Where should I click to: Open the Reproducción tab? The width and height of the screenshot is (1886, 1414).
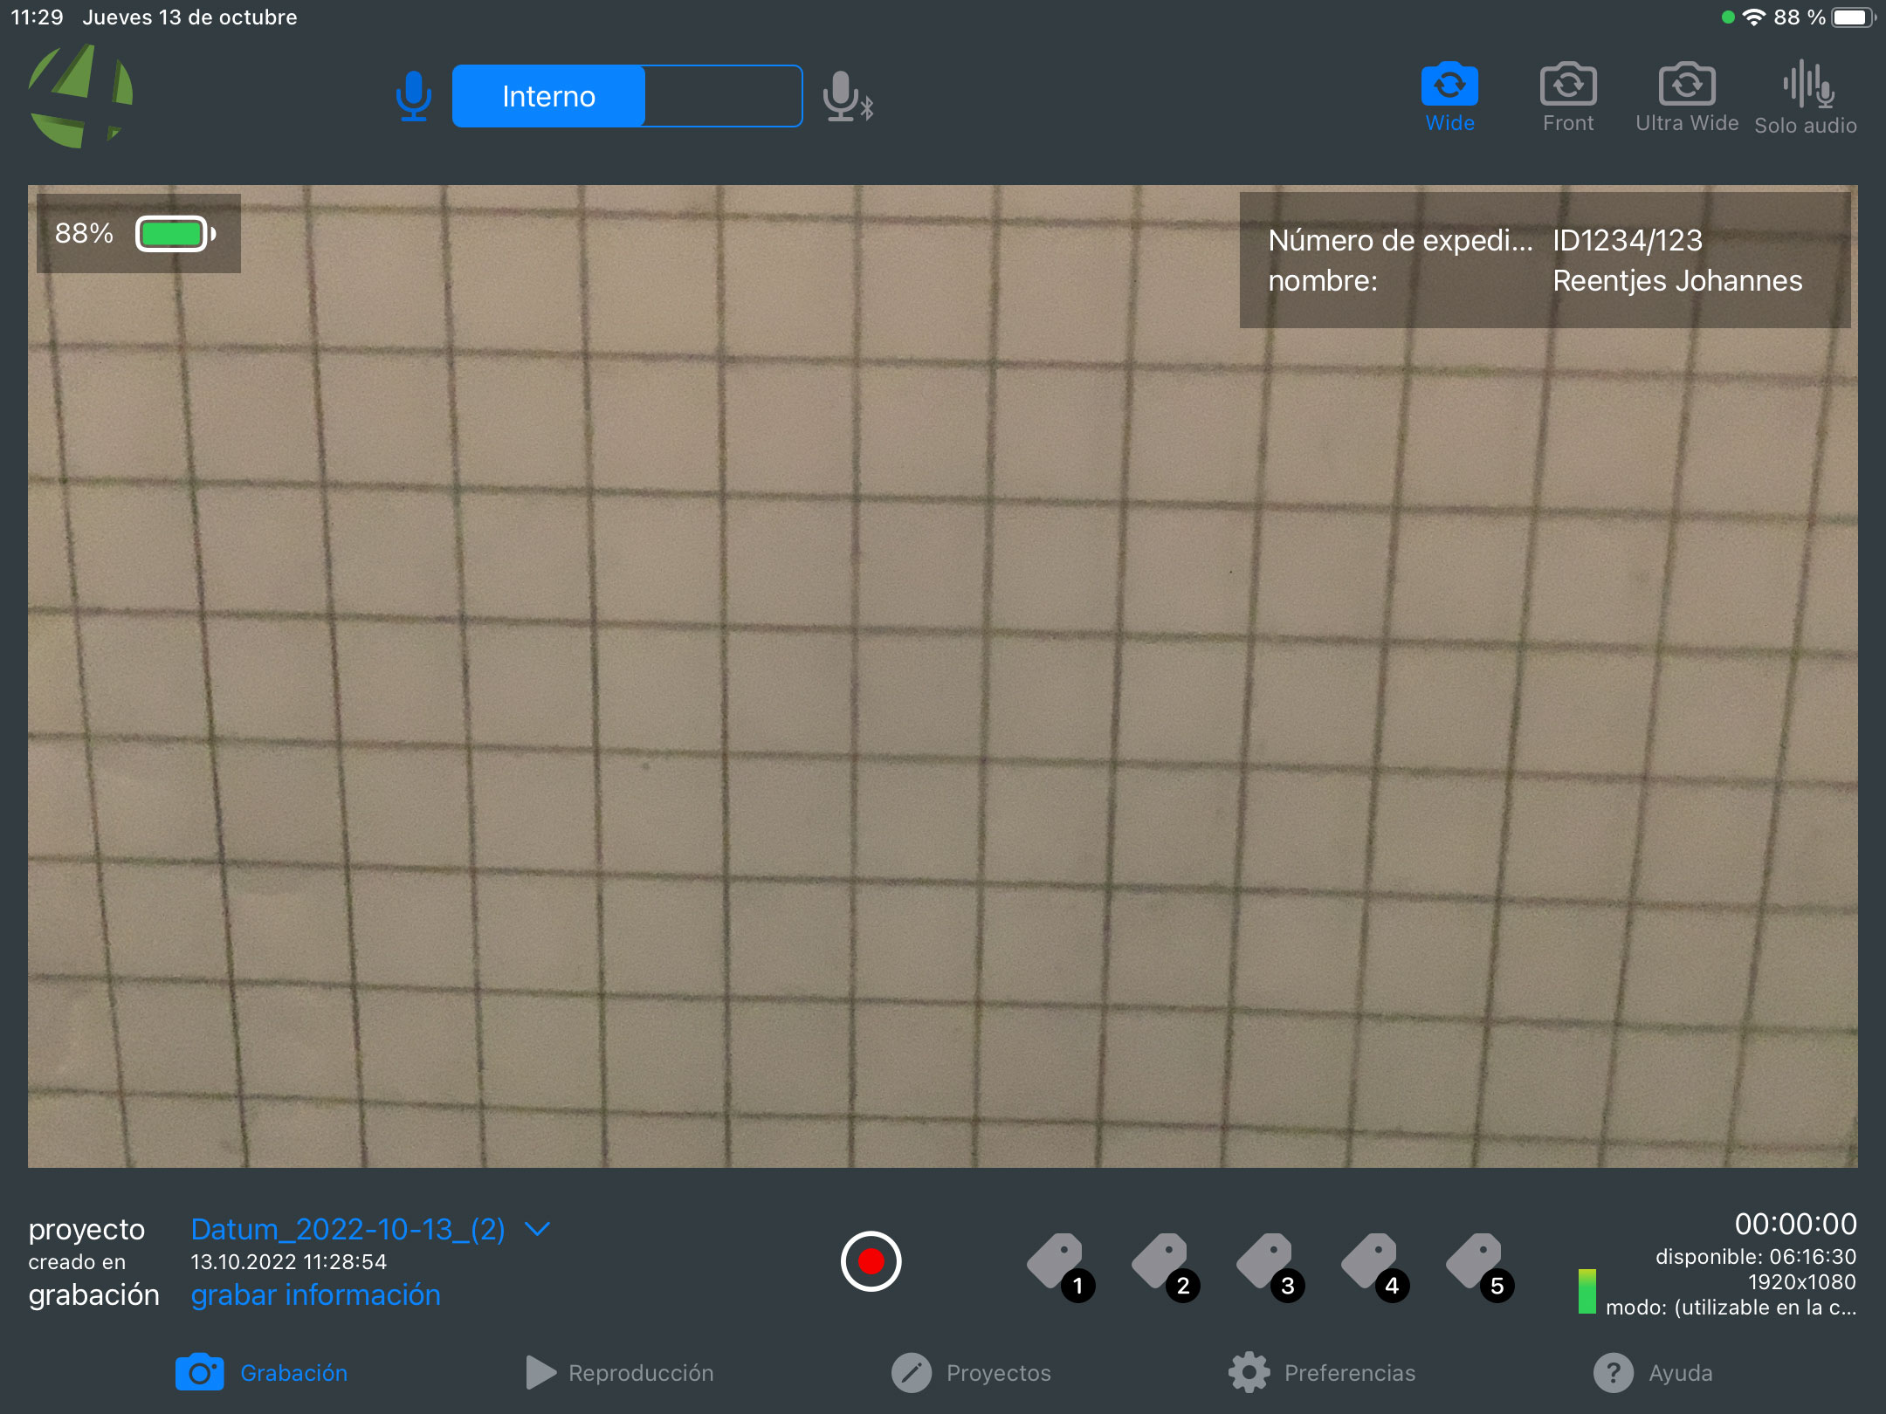620,1373
